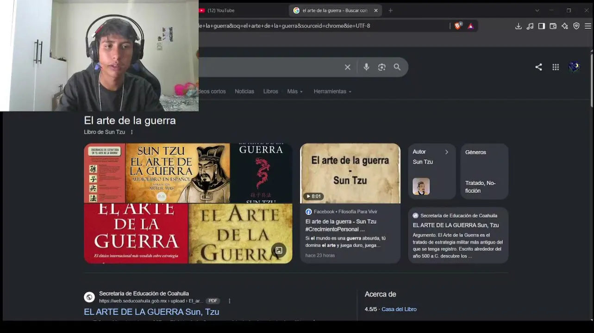Open the Brave VPN shield icon
The image size is (594, 333).
(576, 26)
